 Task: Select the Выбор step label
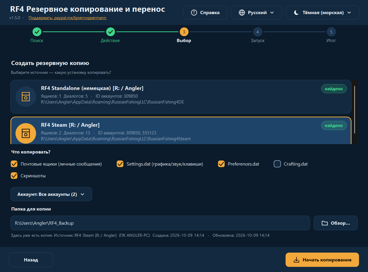(x=184, y=41)
